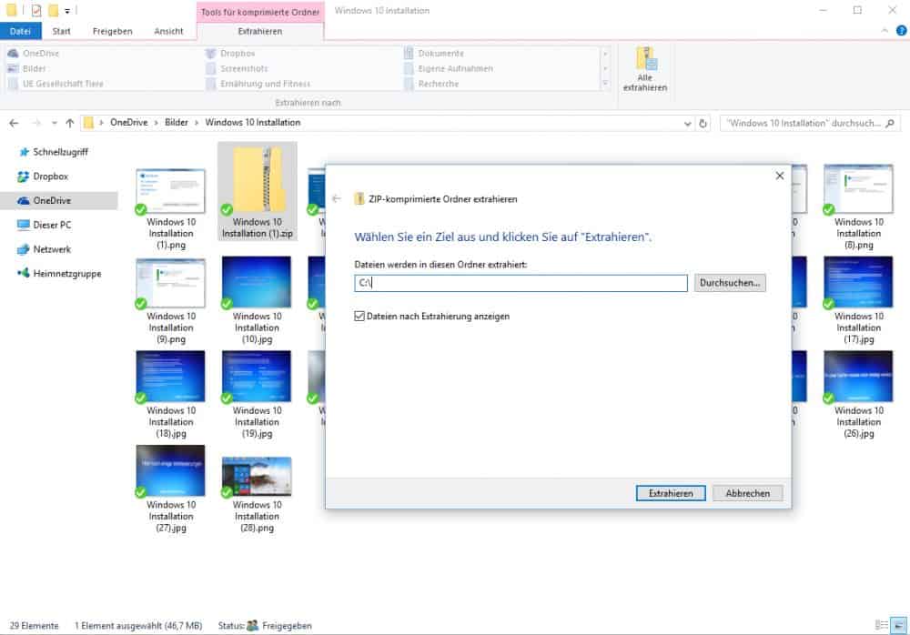
Task: Open the Explorer help question mark icon
Action: (901, 31)
